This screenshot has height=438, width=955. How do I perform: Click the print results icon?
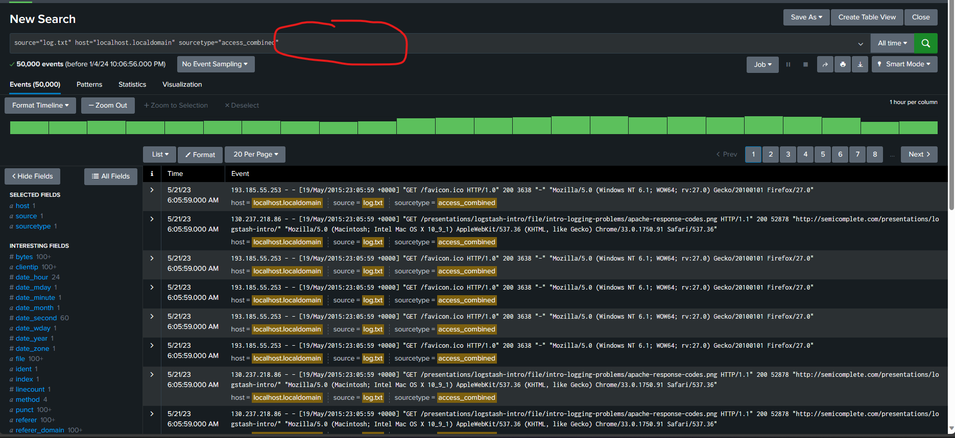843,64
